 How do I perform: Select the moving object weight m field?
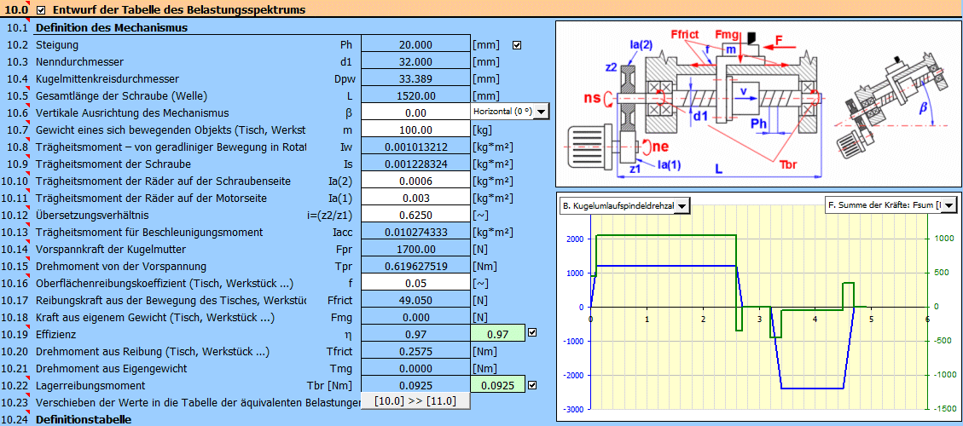click(415, 130)
